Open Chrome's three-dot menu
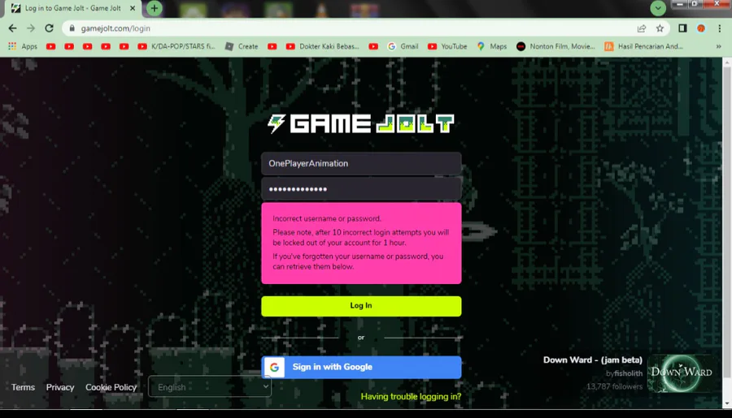Image resolution: width=732 pixels, height=418 pixels. (720, 28)
